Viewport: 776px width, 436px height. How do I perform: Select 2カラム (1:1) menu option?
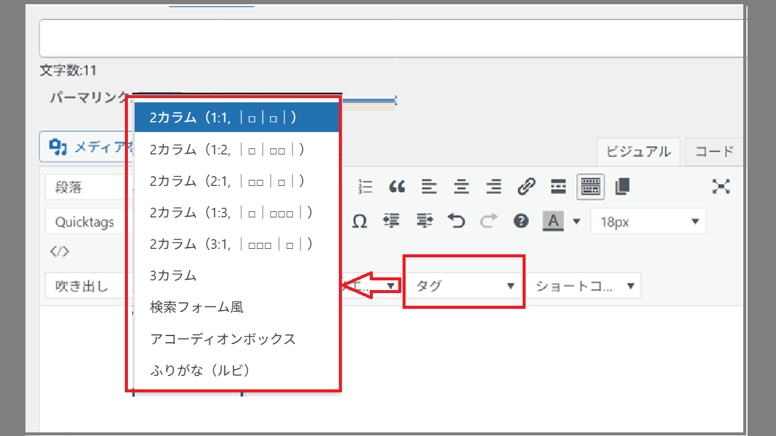(x=236, y=117)
